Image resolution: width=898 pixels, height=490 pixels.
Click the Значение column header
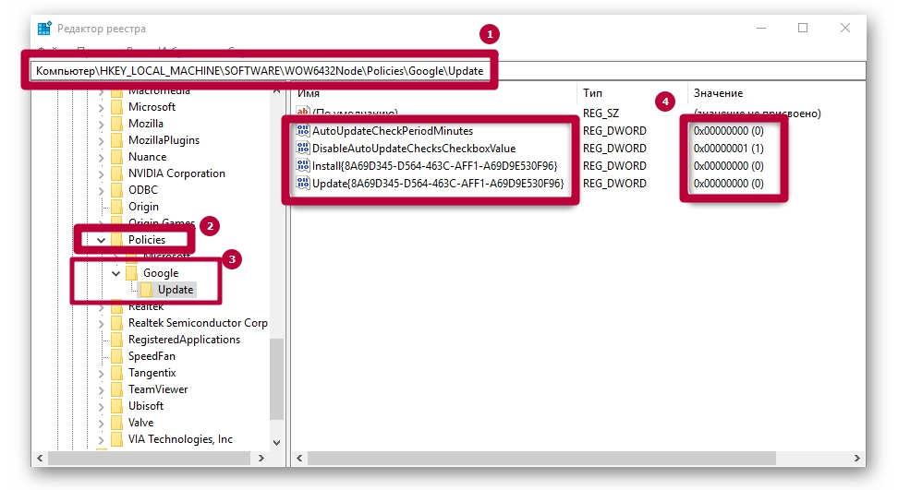pyautogui.click(x=718, y=93)
